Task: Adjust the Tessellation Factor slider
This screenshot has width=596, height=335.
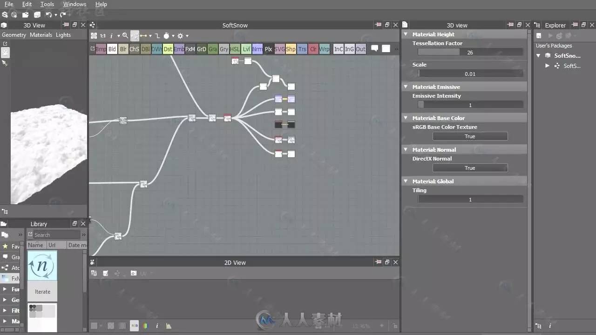Action: click(470, 53)
